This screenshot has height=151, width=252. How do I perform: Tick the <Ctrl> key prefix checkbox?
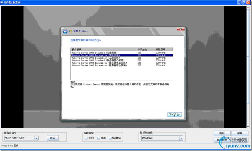pos(86,138)
